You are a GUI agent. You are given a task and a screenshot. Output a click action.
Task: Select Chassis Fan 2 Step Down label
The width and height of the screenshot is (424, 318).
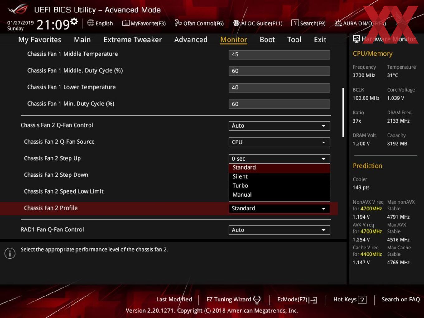pyautogui.click(x=56, y=175)
